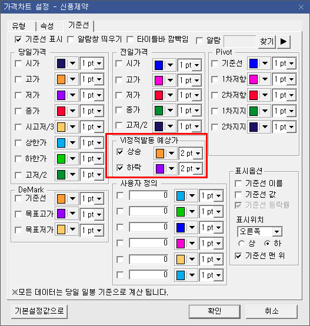The width and height of the screenshot is (310, 326).
Task: Click the first 사용자 정의 value field
Action: click(x=149, y=195)
